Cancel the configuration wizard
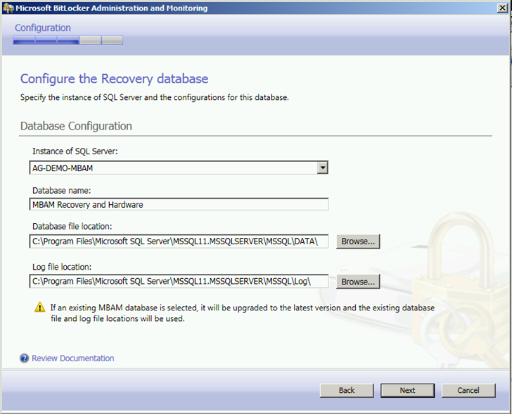This screenshot has width=512, height=414. coord(468,391)
